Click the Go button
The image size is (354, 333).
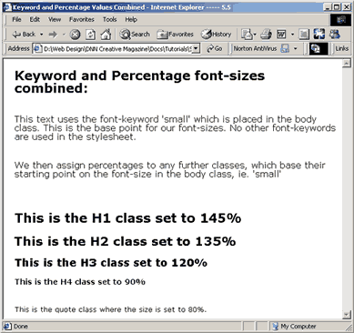coord(215,48)
